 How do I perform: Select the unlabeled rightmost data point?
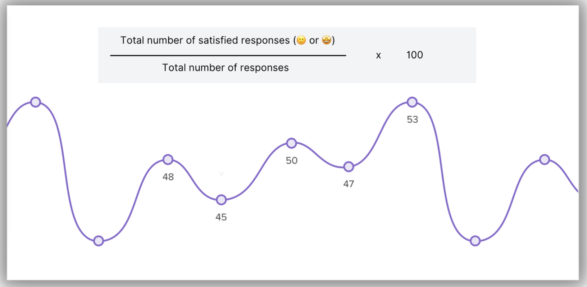coord(545,159)
